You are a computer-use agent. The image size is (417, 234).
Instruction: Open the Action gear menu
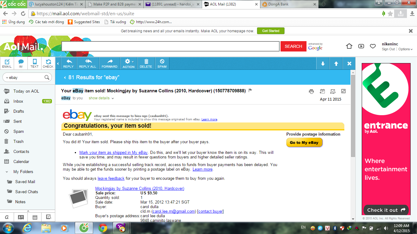[129, 63]
